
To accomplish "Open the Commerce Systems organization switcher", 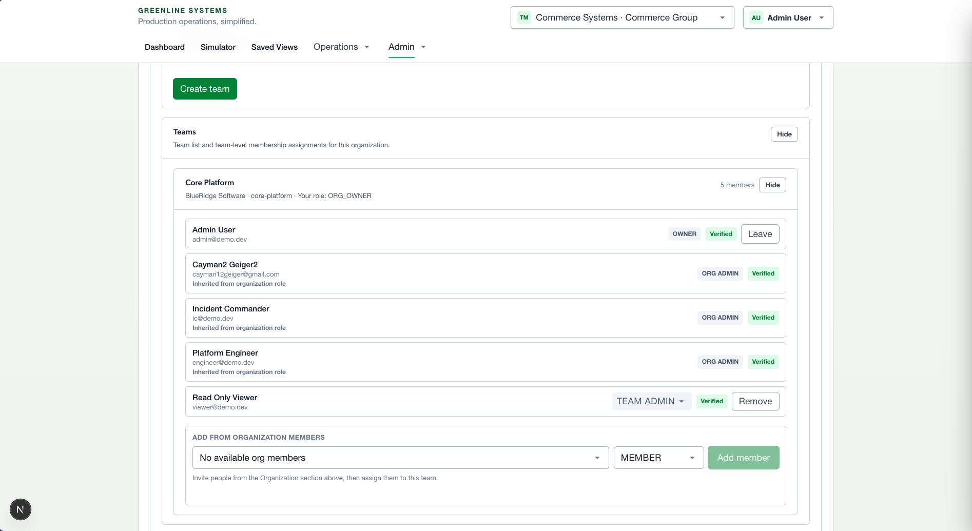I will tap(622, 17).
